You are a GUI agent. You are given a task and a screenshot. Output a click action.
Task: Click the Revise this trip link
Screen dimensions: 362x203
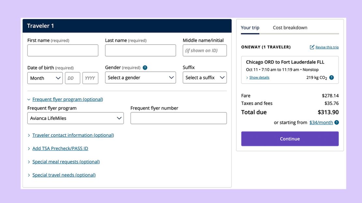pyautogui.click(x=327, y=47)
